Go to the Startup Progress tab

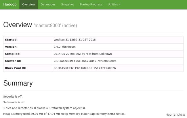(x=91, y=5)
